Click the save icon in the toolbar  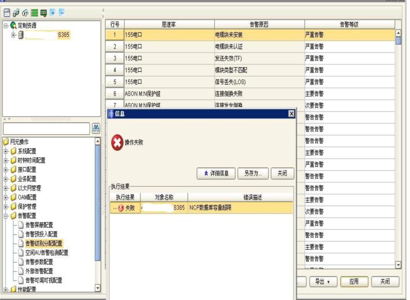(x=7, y=12)
